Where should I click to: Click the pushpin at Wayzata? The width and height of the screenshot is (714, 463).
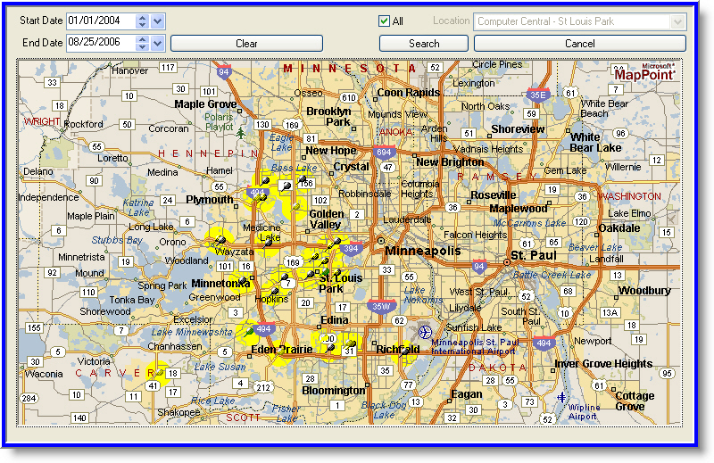point(218,239)
